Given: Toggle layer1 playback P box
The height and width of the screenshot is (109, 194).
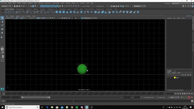Looking at the screenshot, I should click(x=170, y=78).
